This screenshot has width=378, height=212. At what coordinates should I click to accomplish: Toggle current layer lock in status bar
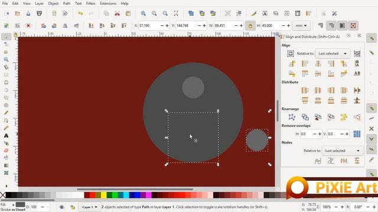click(73, 207)
